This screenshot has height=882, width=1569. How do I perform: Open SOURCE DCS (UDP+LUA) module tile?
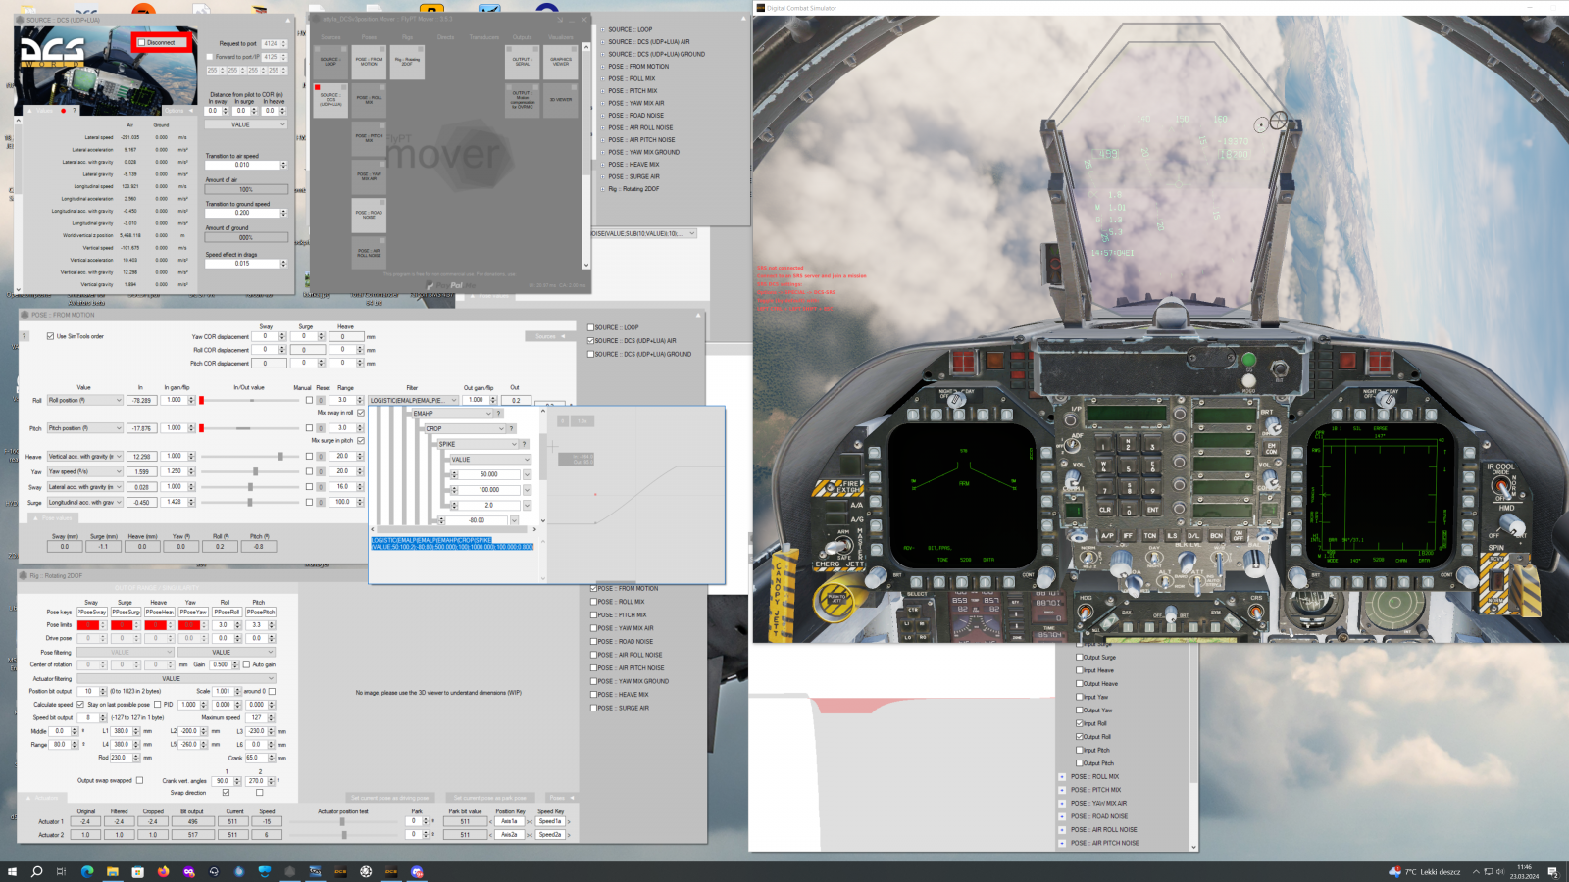(330, 99)
